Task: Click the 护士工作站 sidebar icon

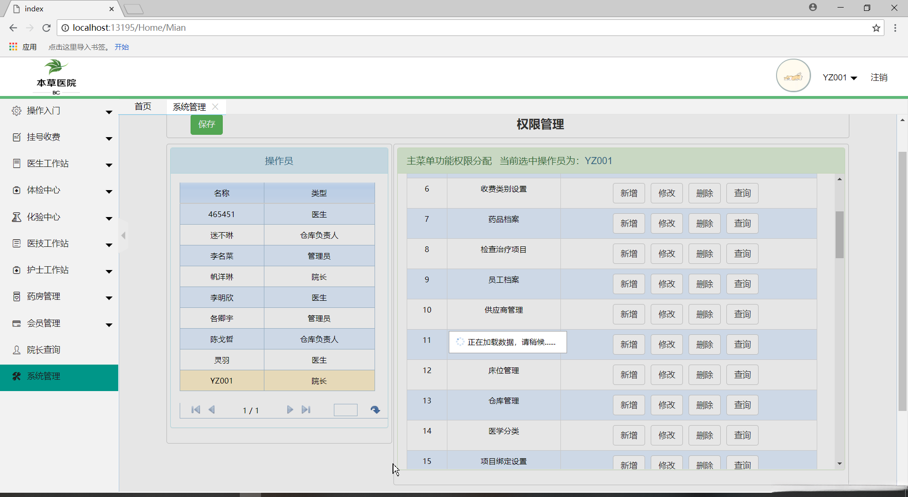Action: [x=17, y=270]
